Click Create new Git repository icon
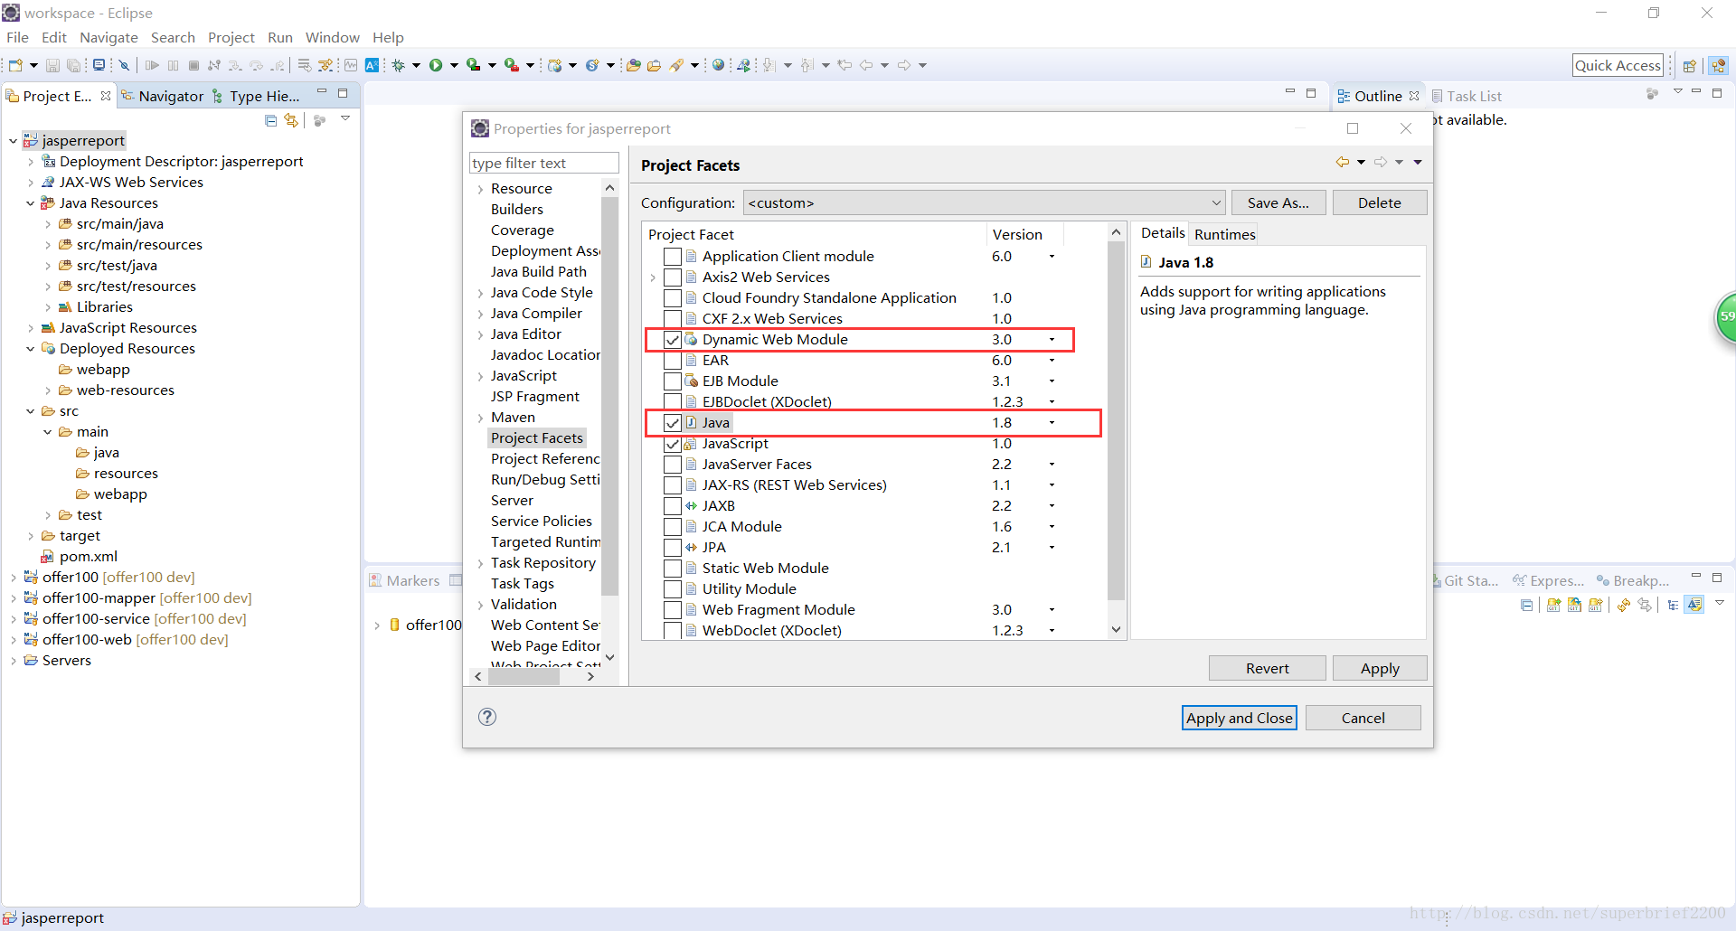Image resolution: width=1736 pixels, height=931 pixels. [x=1595, y=605]
